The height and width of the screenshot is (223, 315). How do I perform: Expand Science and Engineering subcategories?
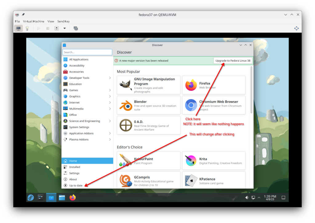point(110,121)
